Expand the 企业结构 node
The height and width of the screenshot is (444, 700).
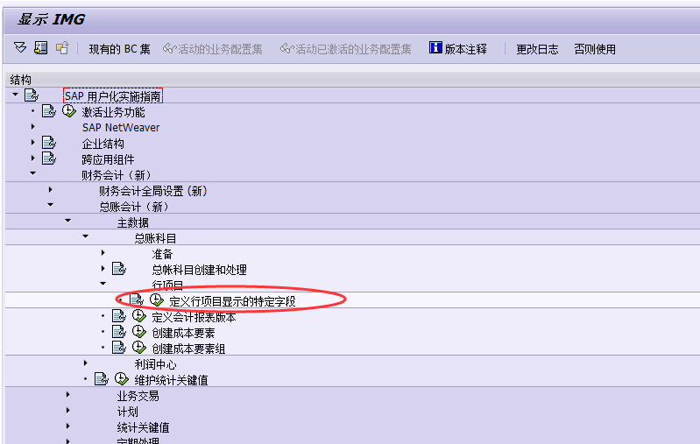pos(33,143)
